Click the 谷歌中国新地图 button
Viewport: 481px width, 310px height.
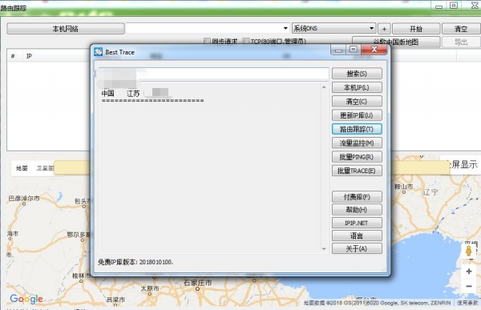[396, 42]
